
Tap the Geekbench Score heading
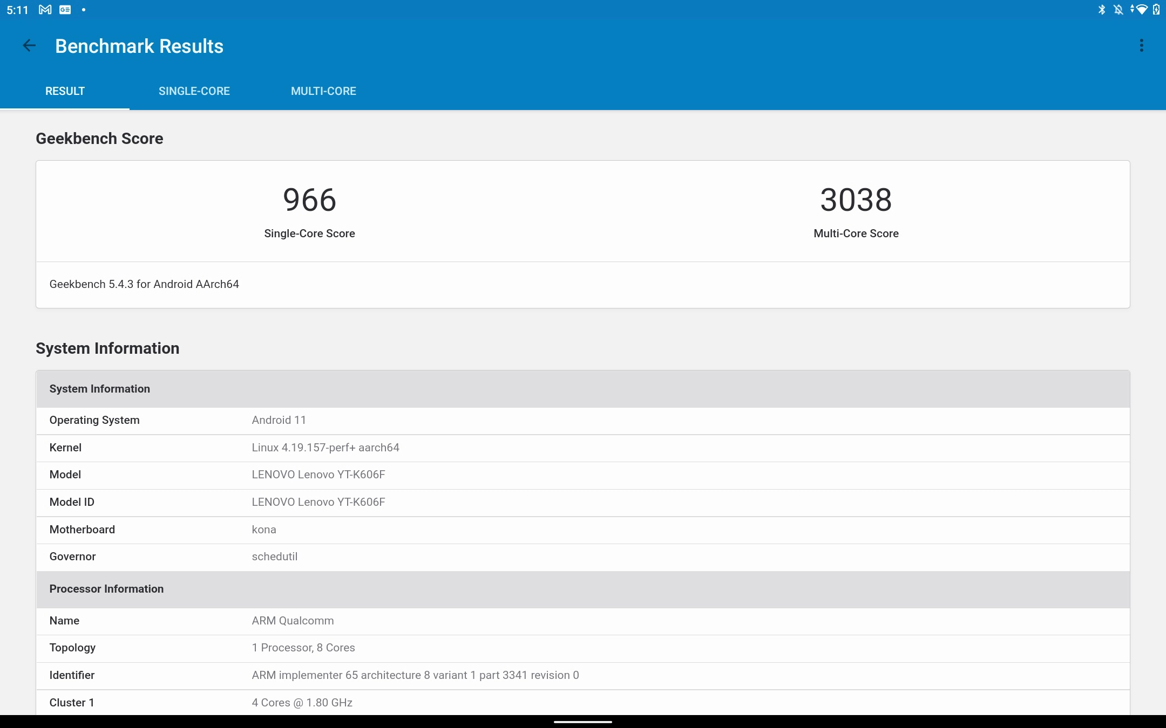[x=99, y=139]
